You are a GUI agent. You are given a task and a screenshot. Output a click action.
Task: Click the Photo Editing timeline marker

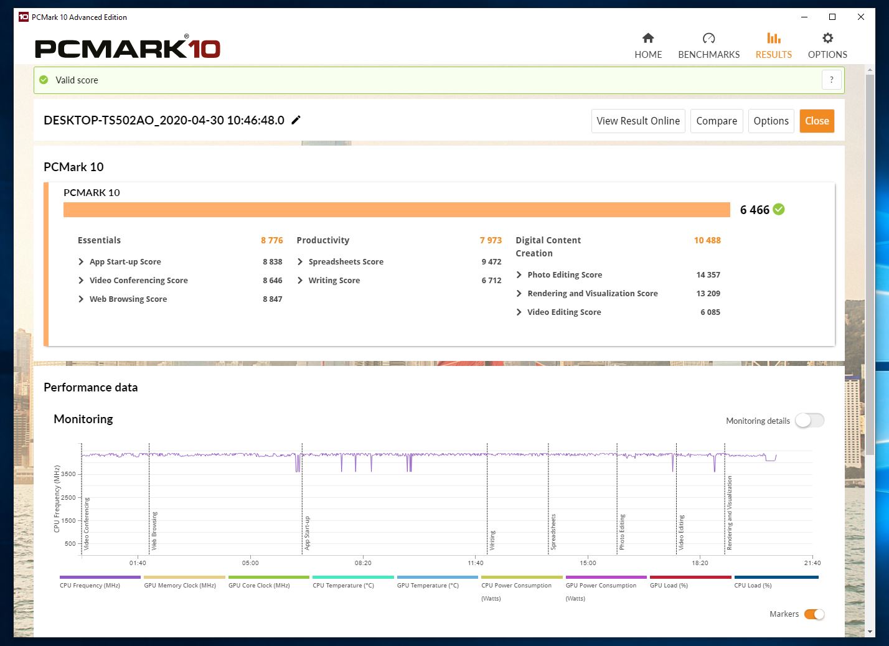tap(621, 531)
